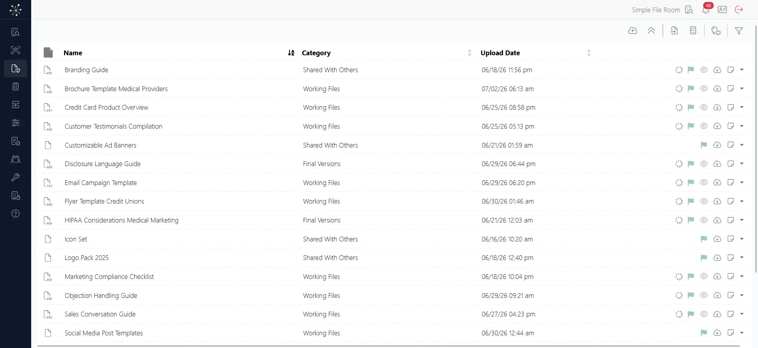Open the checklist icon in the toolbar
This screenshot has width=758, height=348.
tap(693, 31)
